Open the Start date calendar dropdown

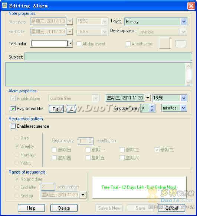(70, 21)
